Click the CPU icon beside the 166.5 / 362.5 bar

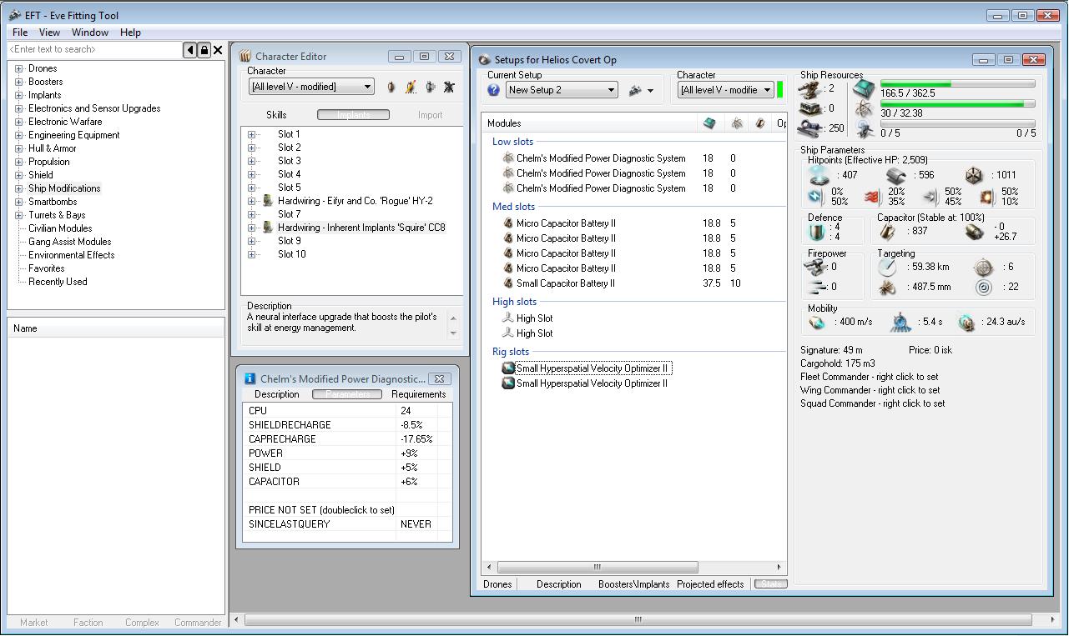(x=865, y=88)
